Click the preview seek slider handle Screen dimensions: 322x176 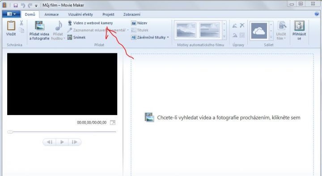[x=10, y=132]
